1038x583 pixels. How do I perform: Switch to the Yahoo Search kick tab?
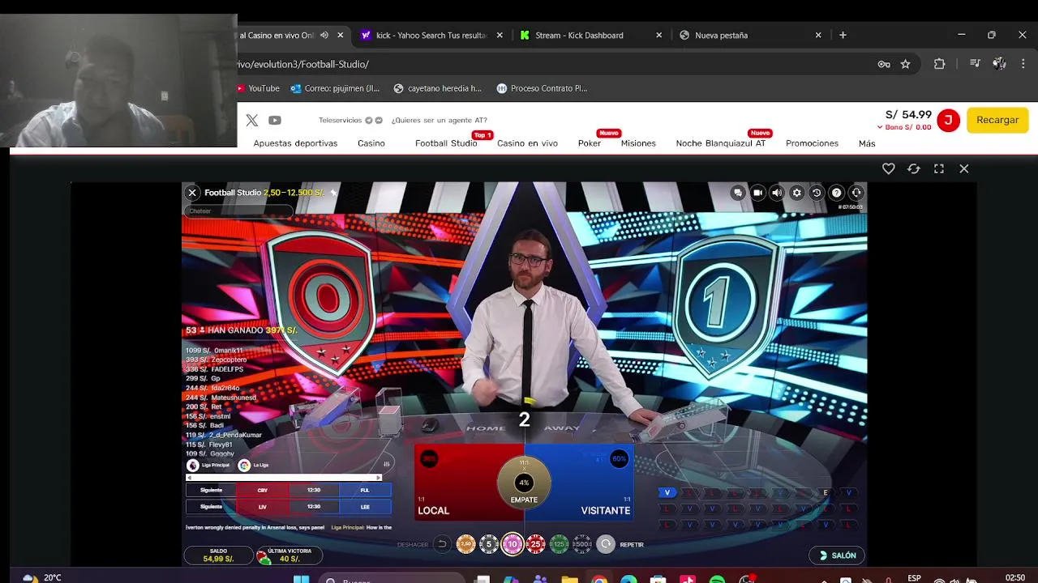(x=430, y=35)
